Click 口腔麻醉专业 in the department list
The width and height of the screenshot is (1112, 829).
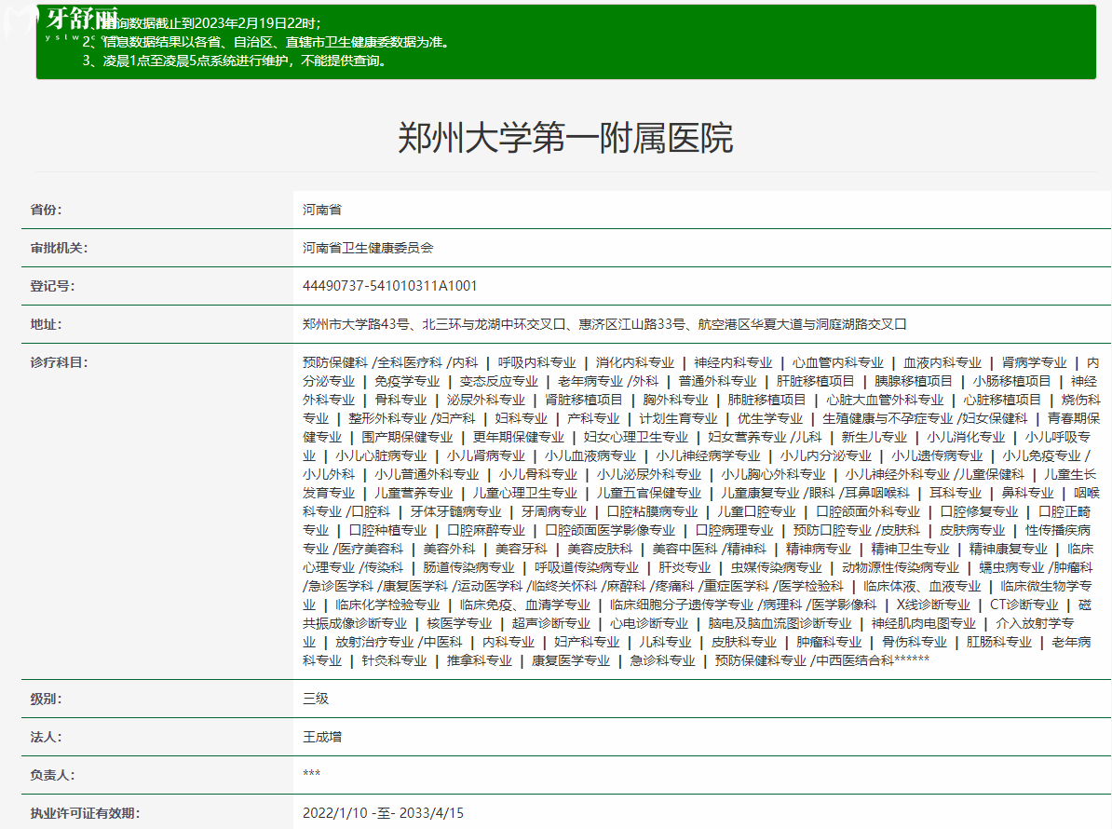pos(486,530)
